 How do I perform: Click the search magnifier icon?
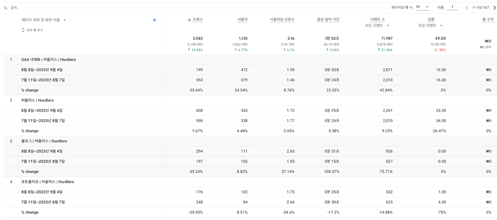coord(6,8)
